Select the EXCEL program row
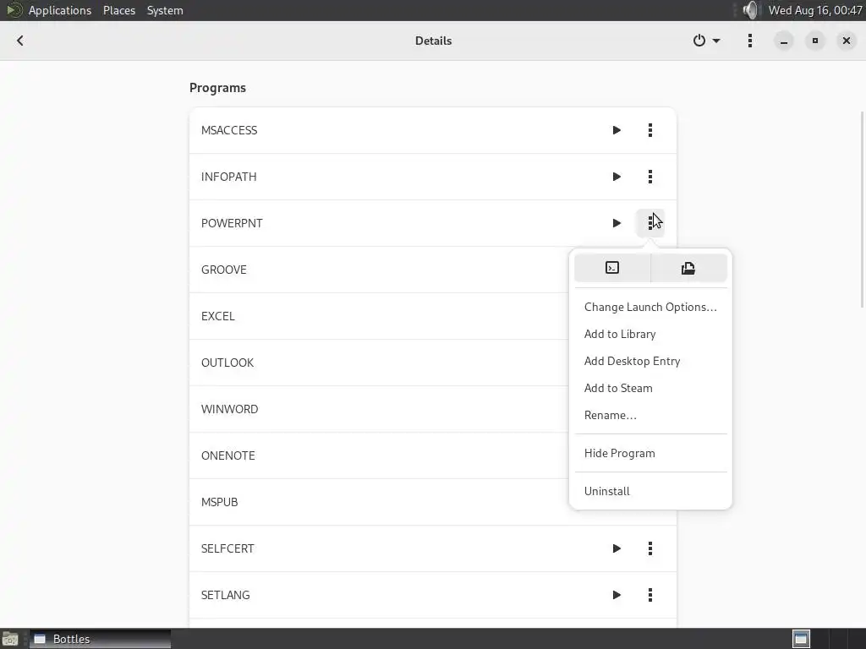The image size is (866, 649). pyautogui.click(x=433, y=316)
